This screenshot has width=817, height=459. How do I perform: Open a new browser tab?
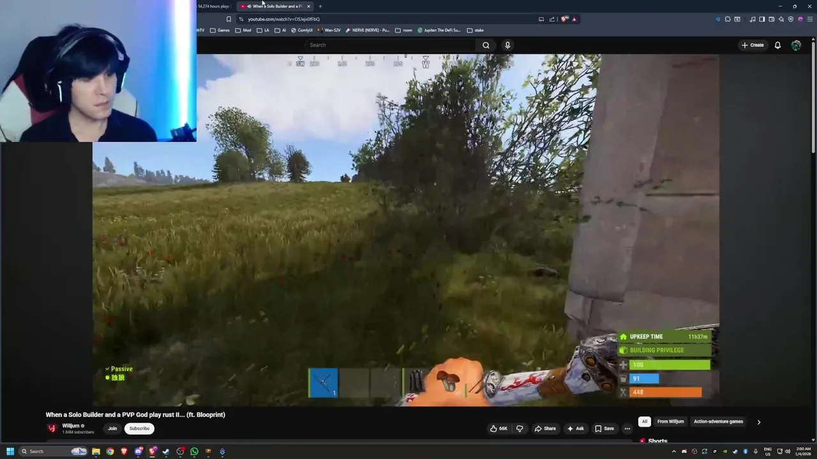pos(320,6)
